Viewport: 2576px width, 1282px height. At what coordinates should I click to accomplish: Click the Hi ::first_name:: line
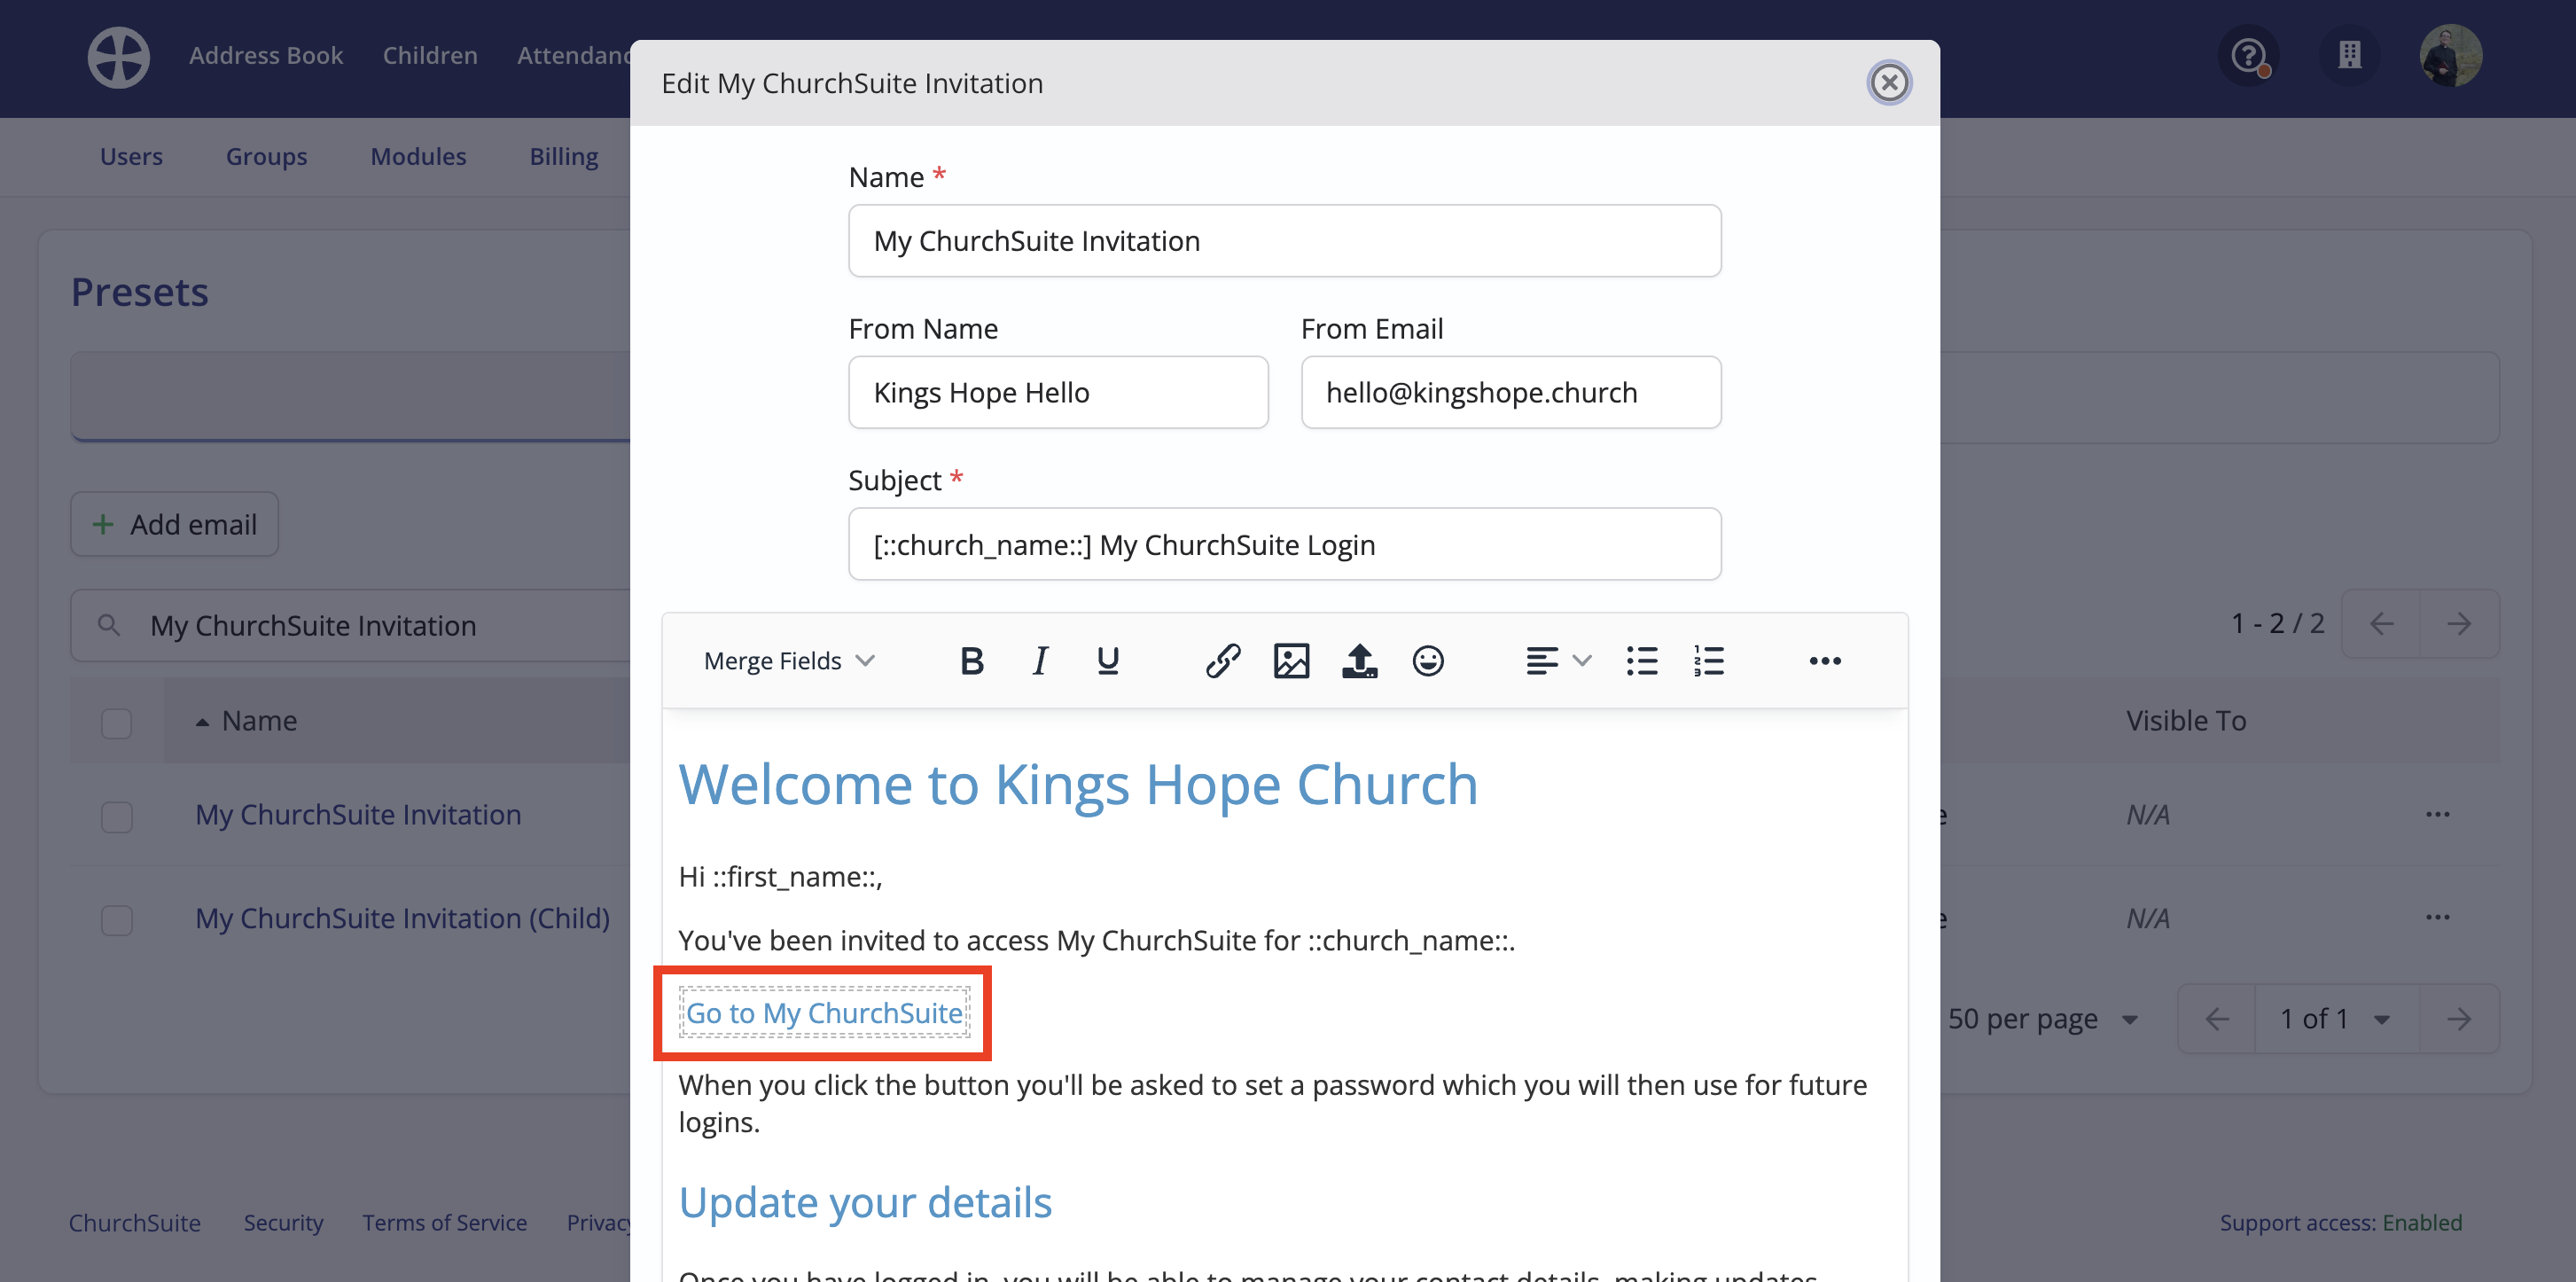point(780,877)
